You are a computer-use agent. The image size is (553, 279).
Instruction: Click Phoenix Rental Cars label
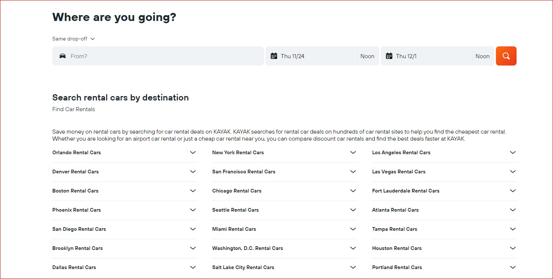(77, 210)
